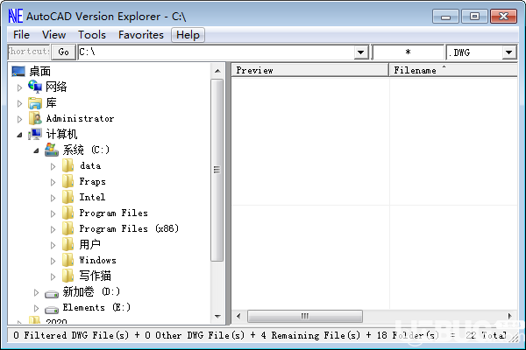
Task: Expand the Elements (E:) drive node
Action: (36, 308)
